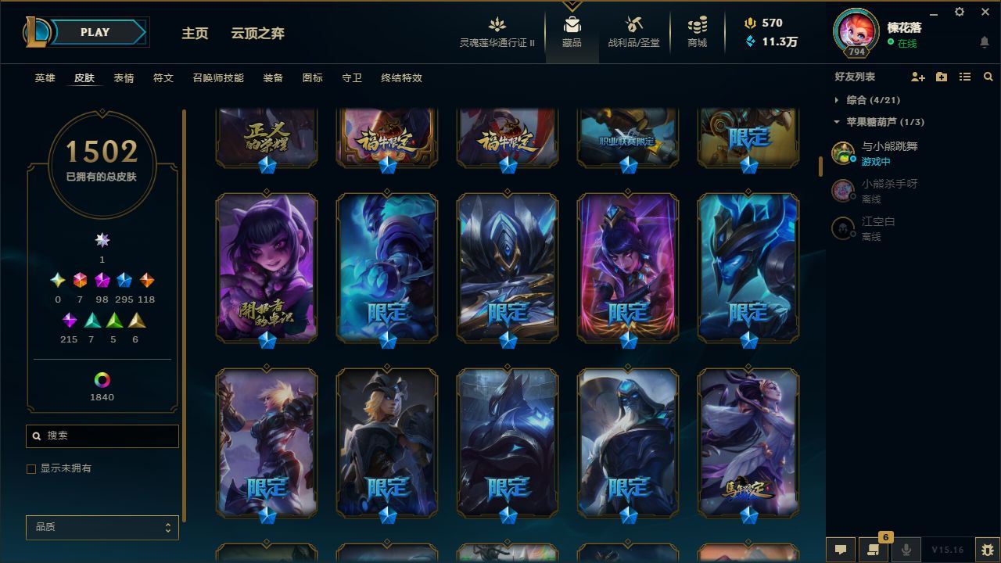The height and width of the screenshot is (563, 1001).
Task: Switch to the 终结特效 tab
Action: coord(401,78)
